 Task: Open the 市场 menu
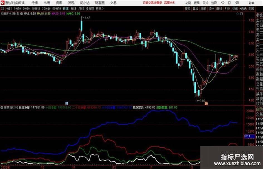tap(47, 3)
